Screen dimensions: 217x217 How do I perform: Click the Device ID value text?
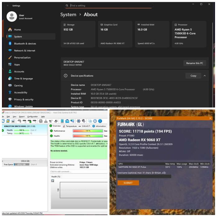coord(114,98)
